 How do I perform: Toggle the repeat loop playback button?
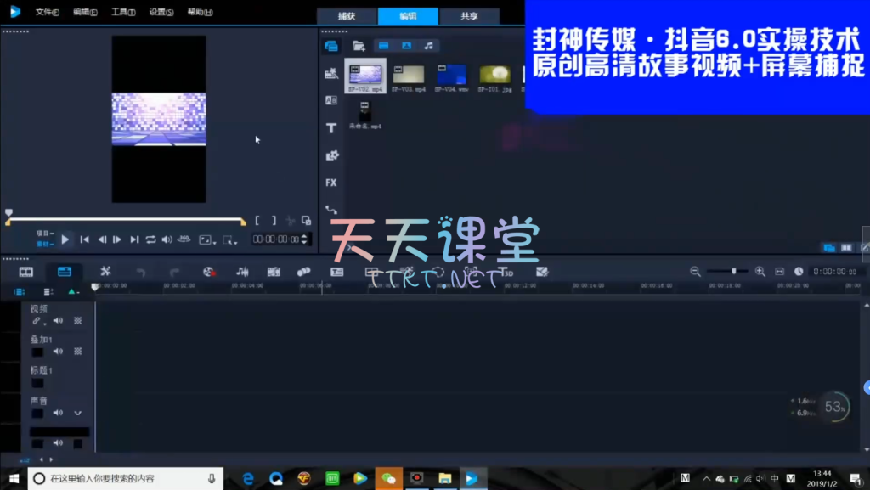[150, 240]
